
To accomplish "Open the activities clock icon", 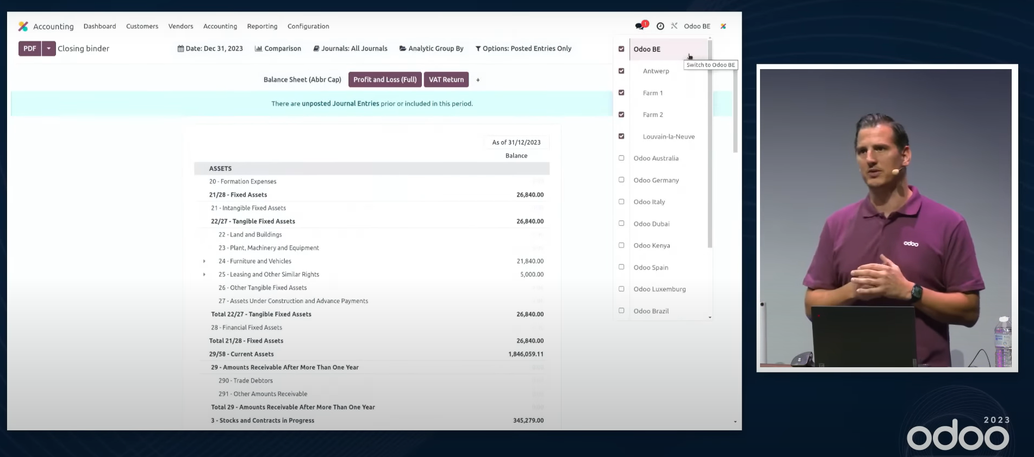I will click(660, 26).
